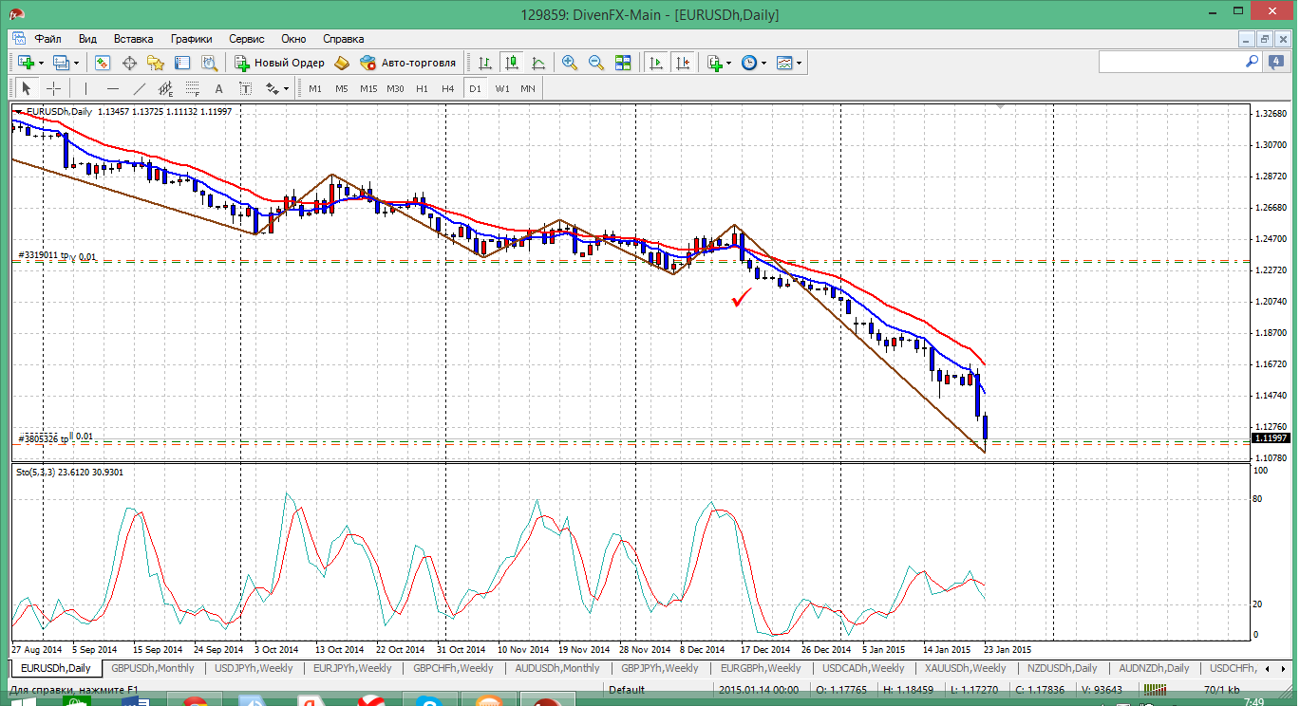Viewport: 1300px width, 706px height.
Task: Zoom in on the chart
Action: click(x=570, y=63)
